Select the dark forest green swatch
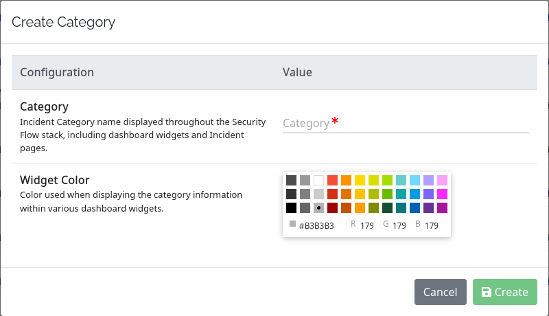The width and height of the screenshot is (549, 316). tap(387, 207)
